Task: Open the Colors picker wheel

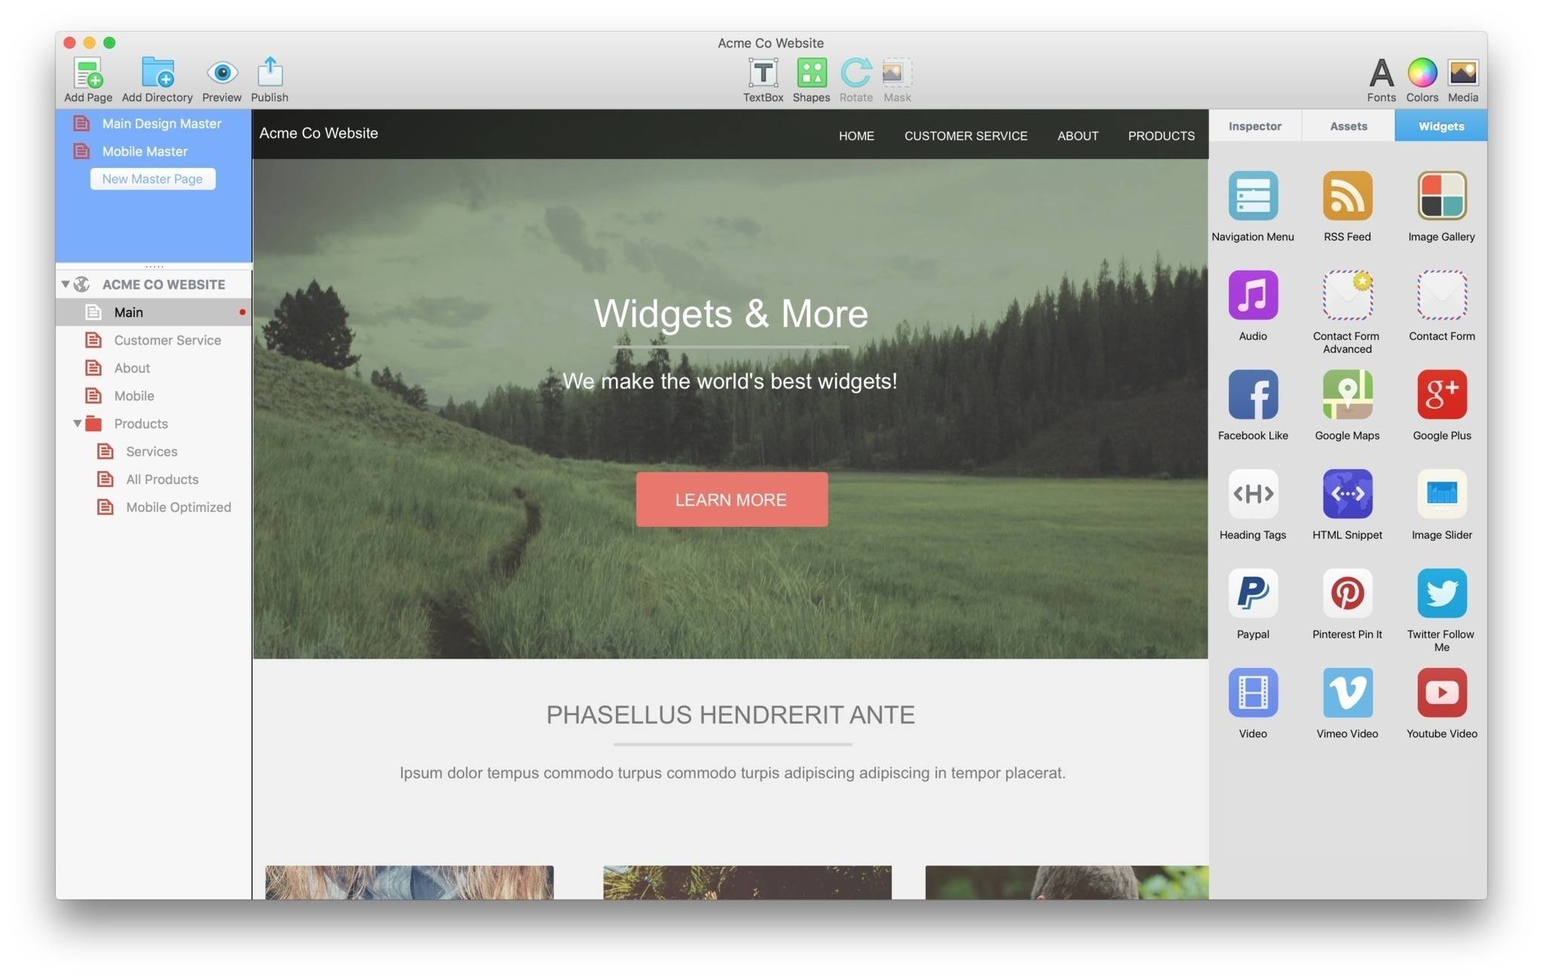Action: [x=1421, y=74]
